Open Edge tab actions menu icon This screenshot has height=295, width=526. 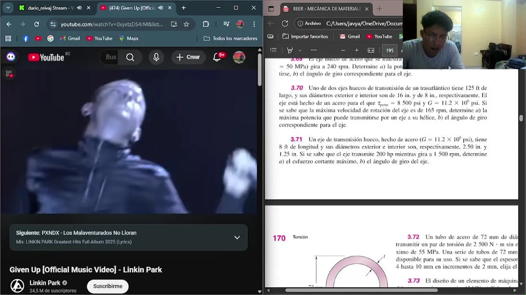pyautogui.click(x=271, y=9)
